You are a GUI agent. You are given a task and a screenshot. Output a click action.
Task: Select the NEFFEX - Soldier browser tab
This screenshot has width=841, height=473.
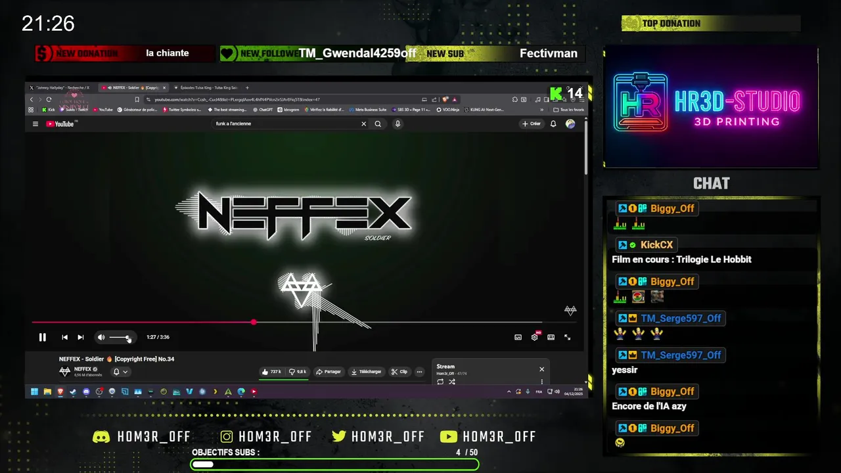[x=134, y=87]
